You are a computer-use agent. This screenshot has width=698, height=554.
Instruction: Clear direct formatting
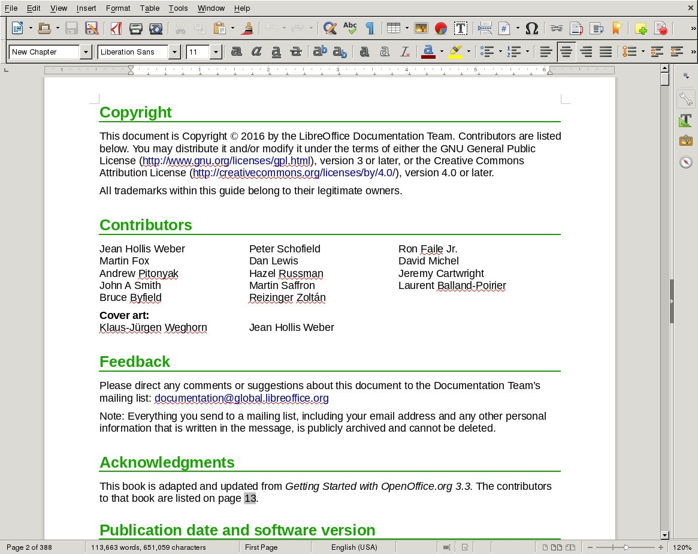pos(405,52)
